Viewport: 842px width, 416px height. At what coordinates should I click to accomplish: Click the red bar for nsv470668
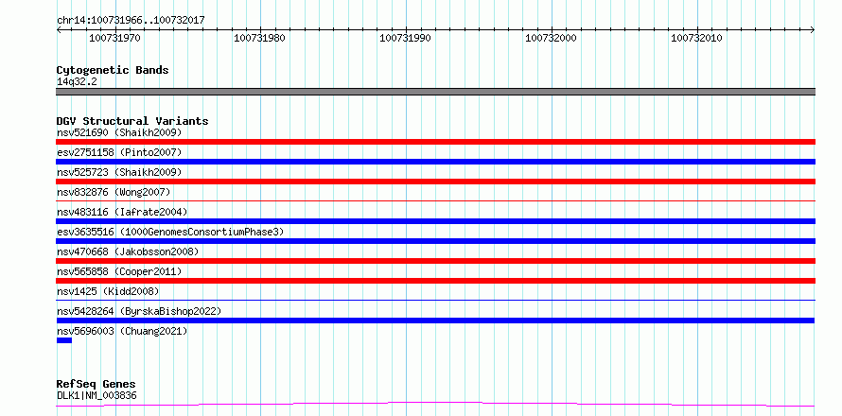[435, 261]
